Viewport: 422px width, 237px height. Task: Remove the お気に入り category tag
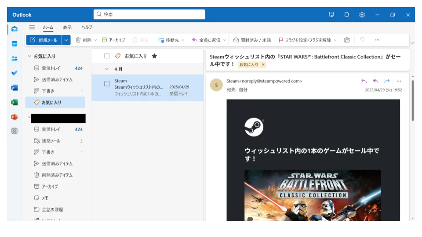263,65
